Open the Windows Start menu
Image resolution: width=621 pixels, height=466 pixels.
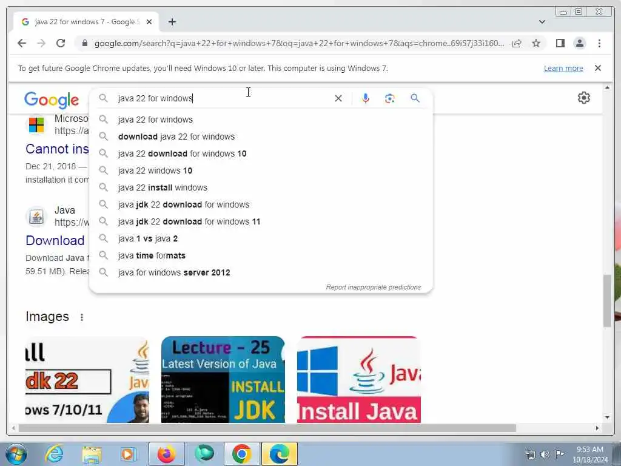point(16,454)
